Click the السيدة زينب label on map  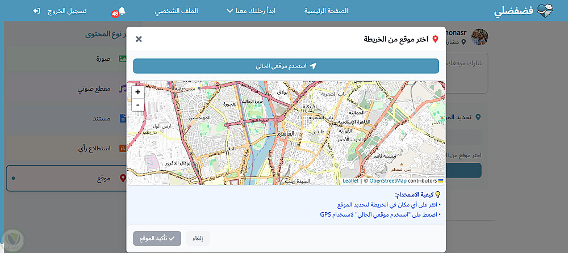(296, 180)
